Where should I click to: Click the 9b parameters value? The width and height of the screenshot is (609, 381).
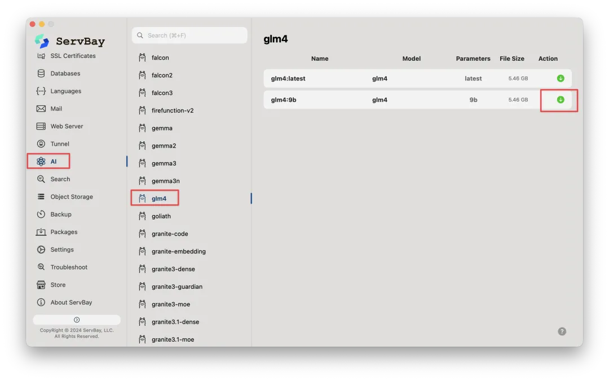tap(473, 100)
